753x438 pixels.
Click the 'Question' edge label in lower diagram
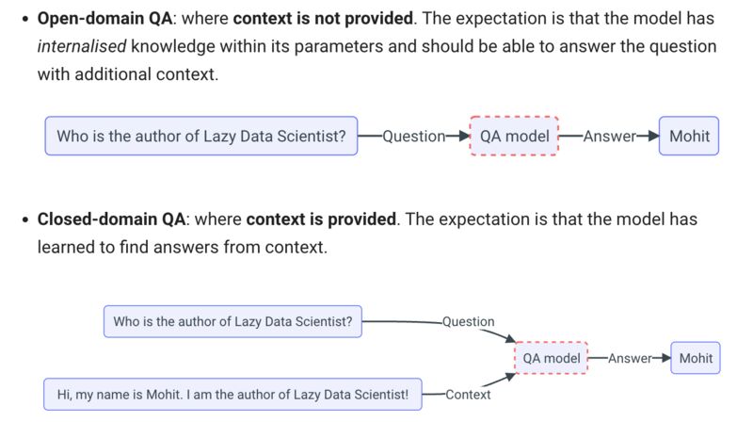pos(468,321)
